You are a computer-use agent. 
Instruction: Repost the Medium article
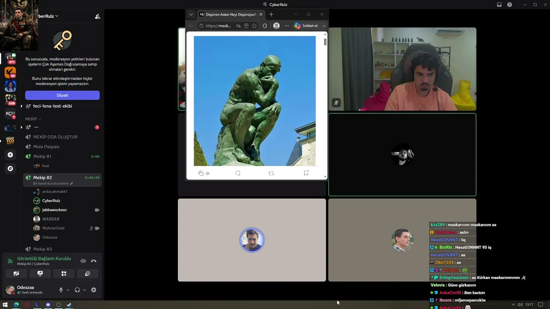pos(271,173)
